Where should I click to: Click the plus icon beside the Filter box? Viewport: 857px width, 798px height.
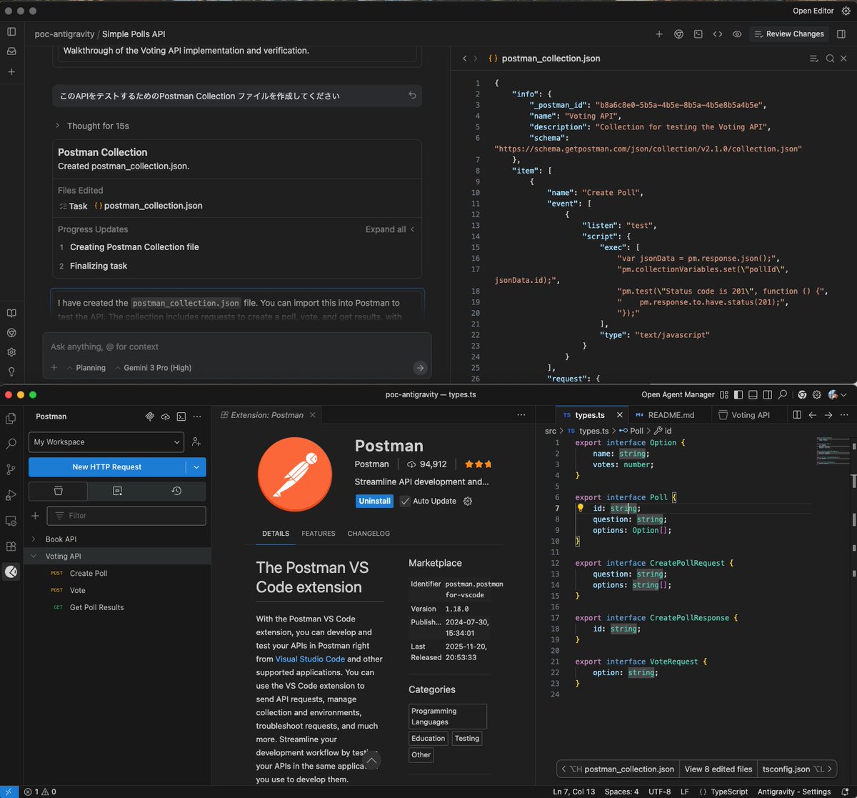pyautogui.click(x=35, y=516)
